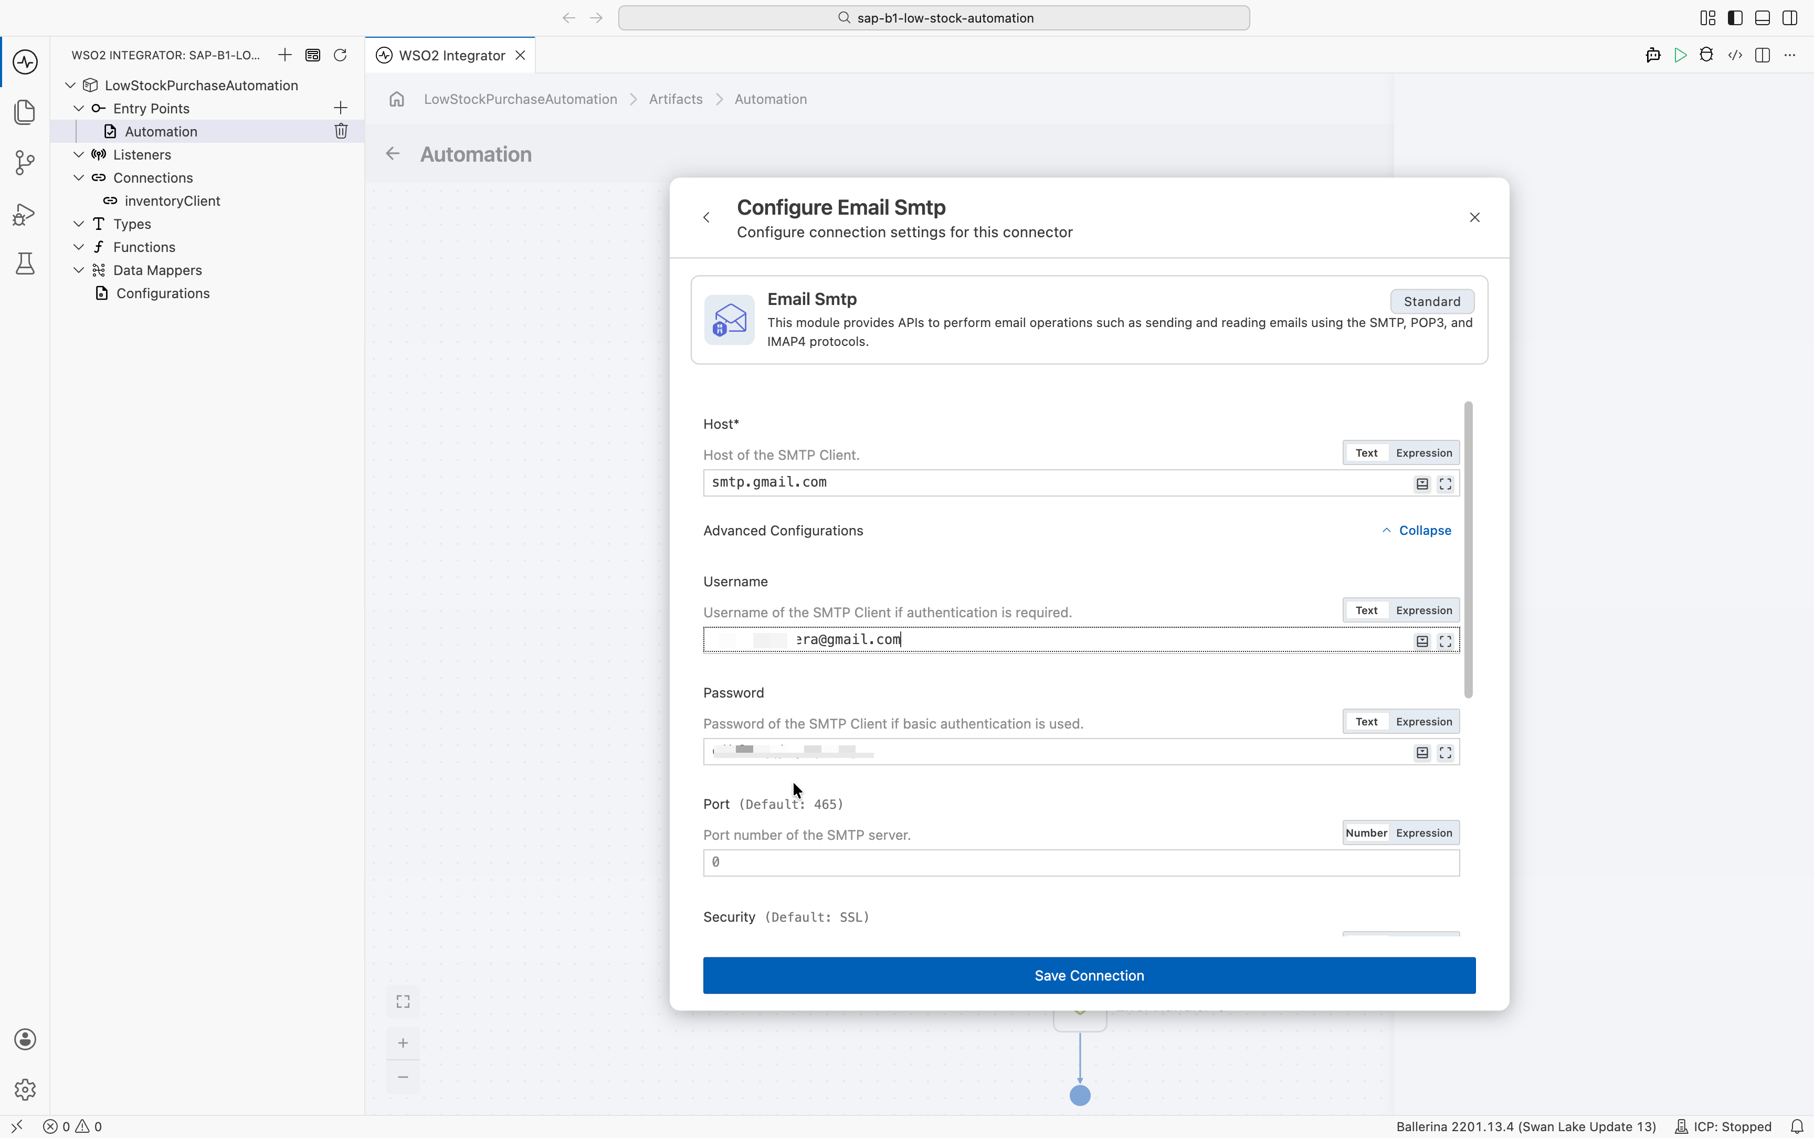Collapse the Entry Points tree node
The image size is (1814, 1138).
coord(78,108)
